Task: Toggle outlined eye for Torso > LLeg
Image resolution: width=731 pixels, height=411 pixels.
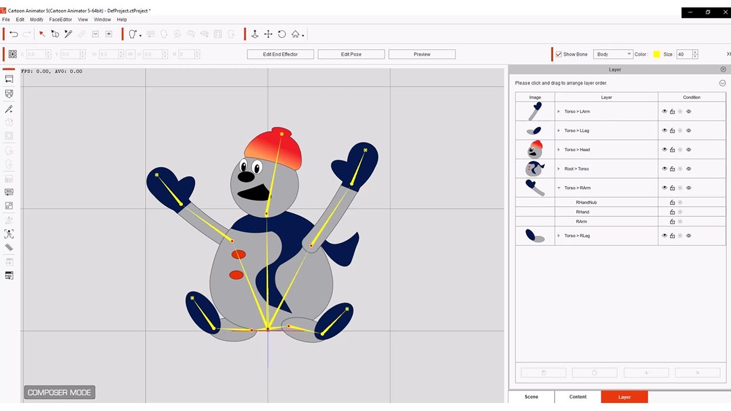Action: pos(689,131)
